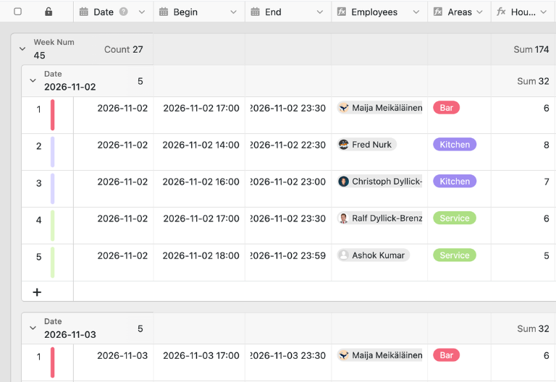
Task: Click the Hou... column header label
Action: pos(523,12)
